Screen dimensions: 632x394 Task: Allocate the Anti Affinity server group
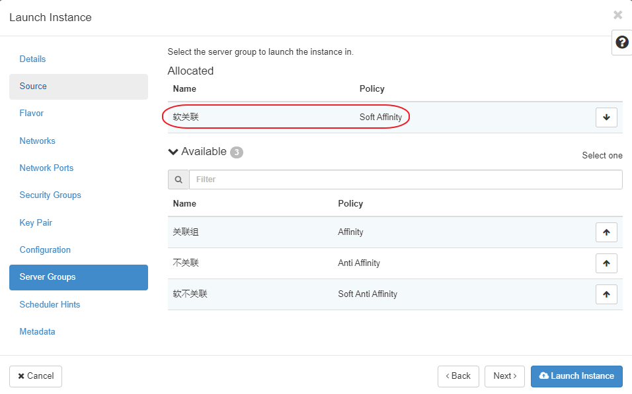[606, 263]
